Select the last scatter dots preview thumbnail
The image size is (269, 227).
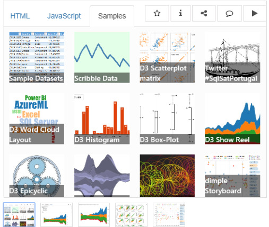169,215
